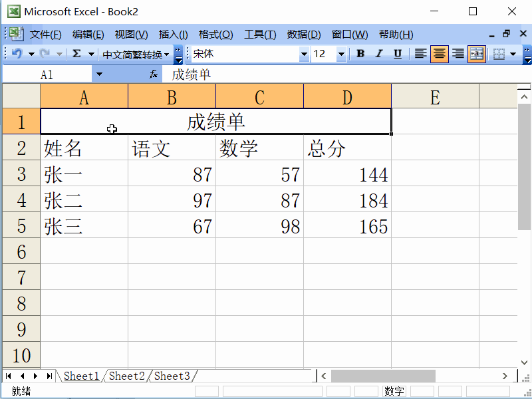Click the AutoSum sigma icon

76,54
